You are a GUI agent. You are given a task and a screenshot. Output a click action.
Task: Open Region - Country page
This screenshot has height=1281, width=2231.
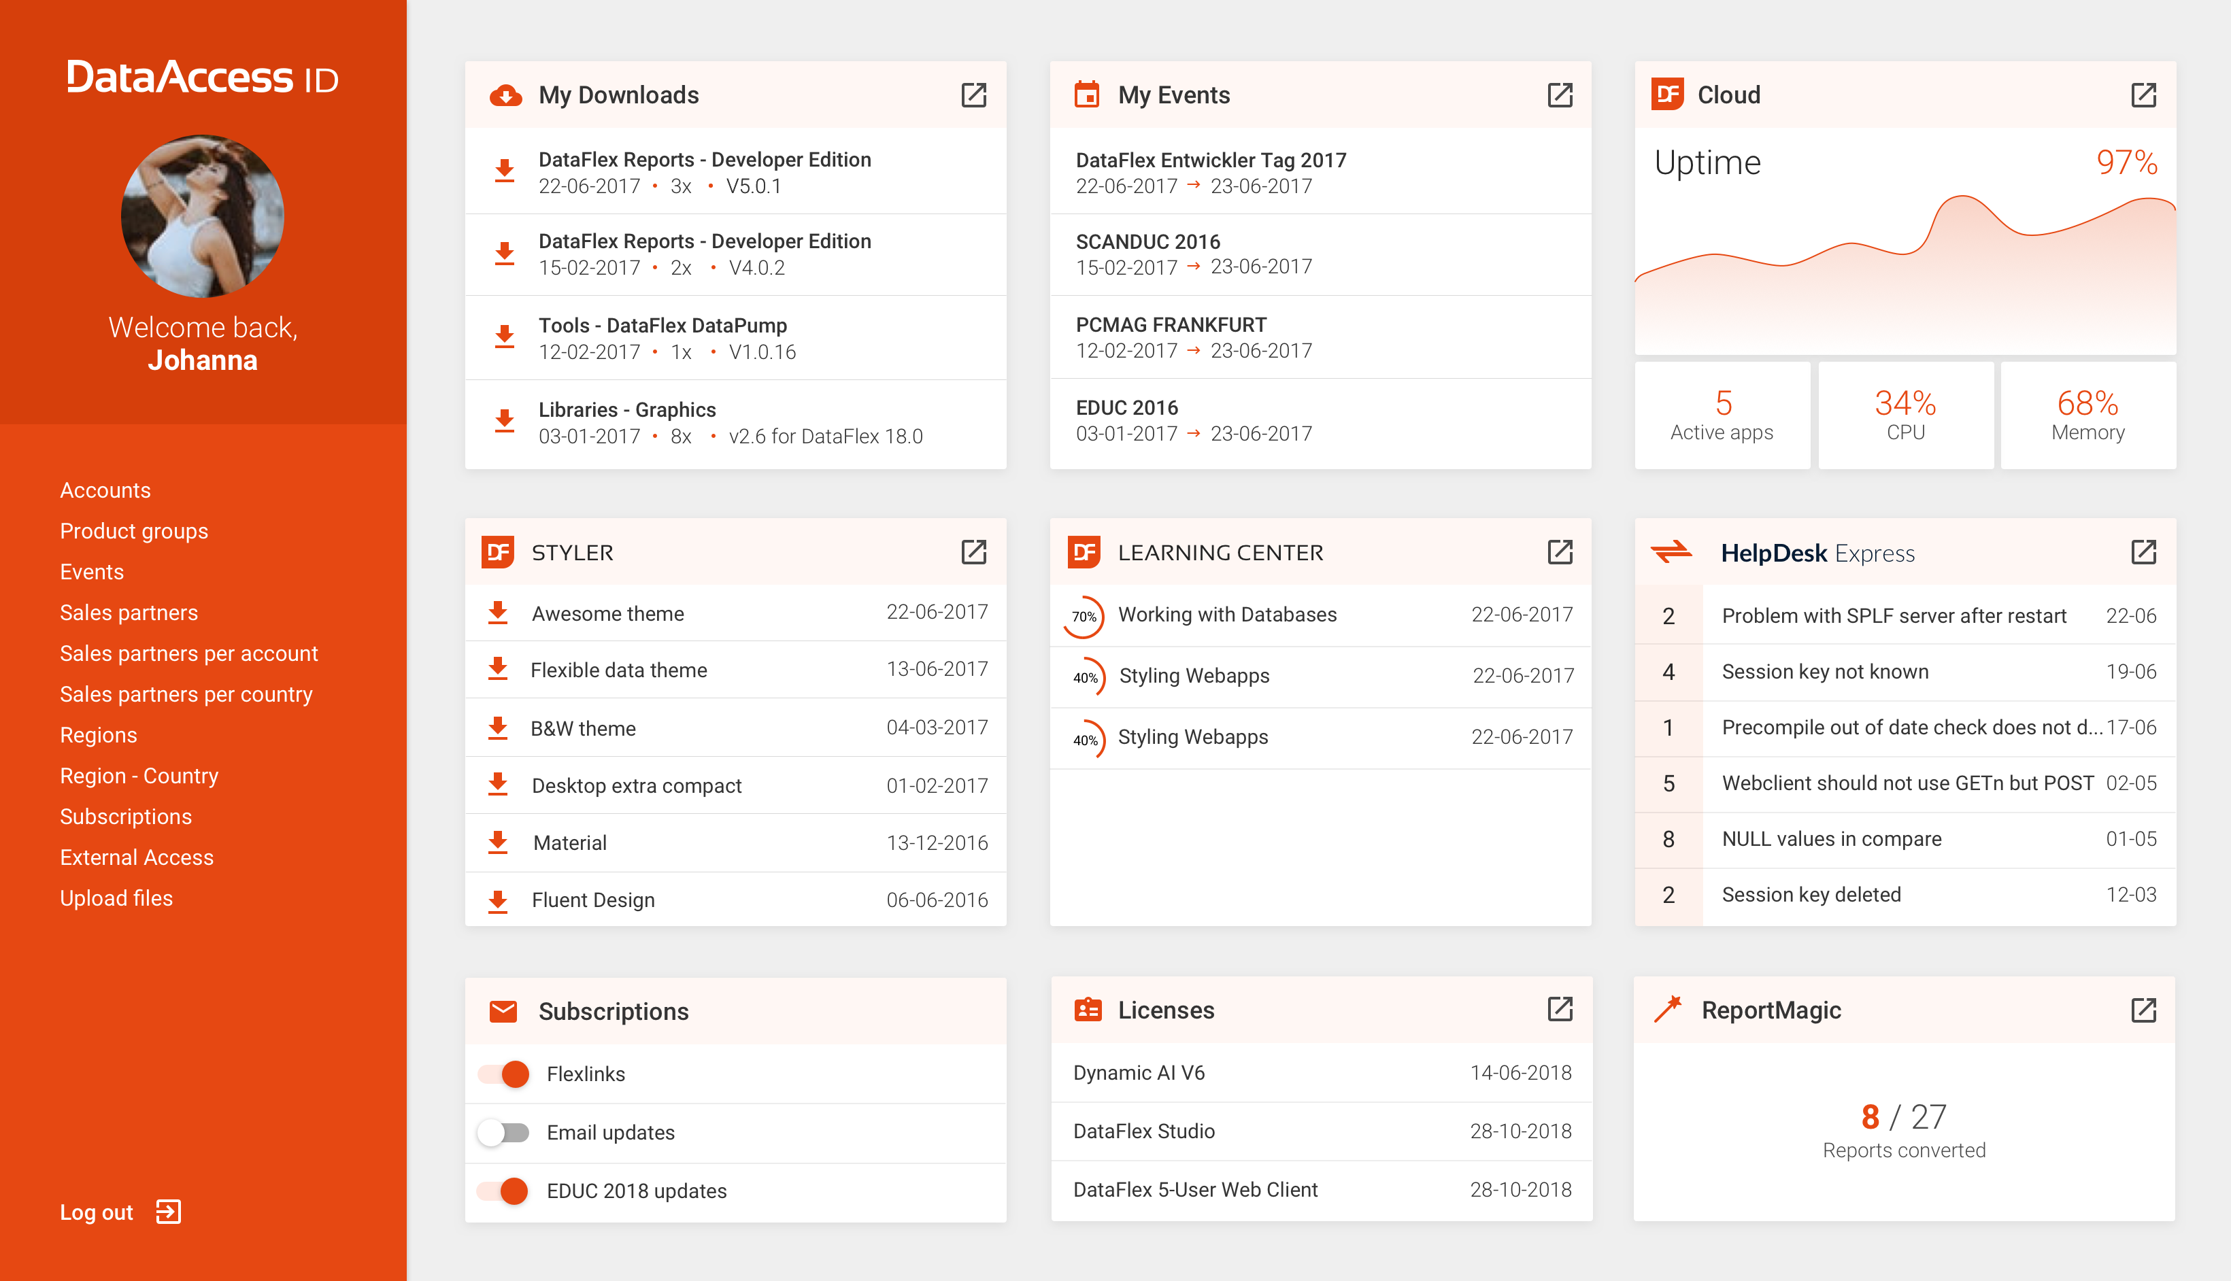(x=139, y=776)
